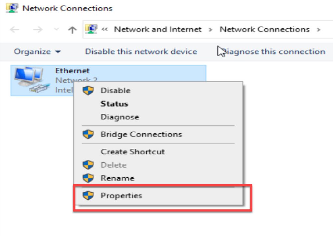Click the Up one level arrow
Viewport: 333px width, 236px height.
pyautogui.click(x=72, y=30)
